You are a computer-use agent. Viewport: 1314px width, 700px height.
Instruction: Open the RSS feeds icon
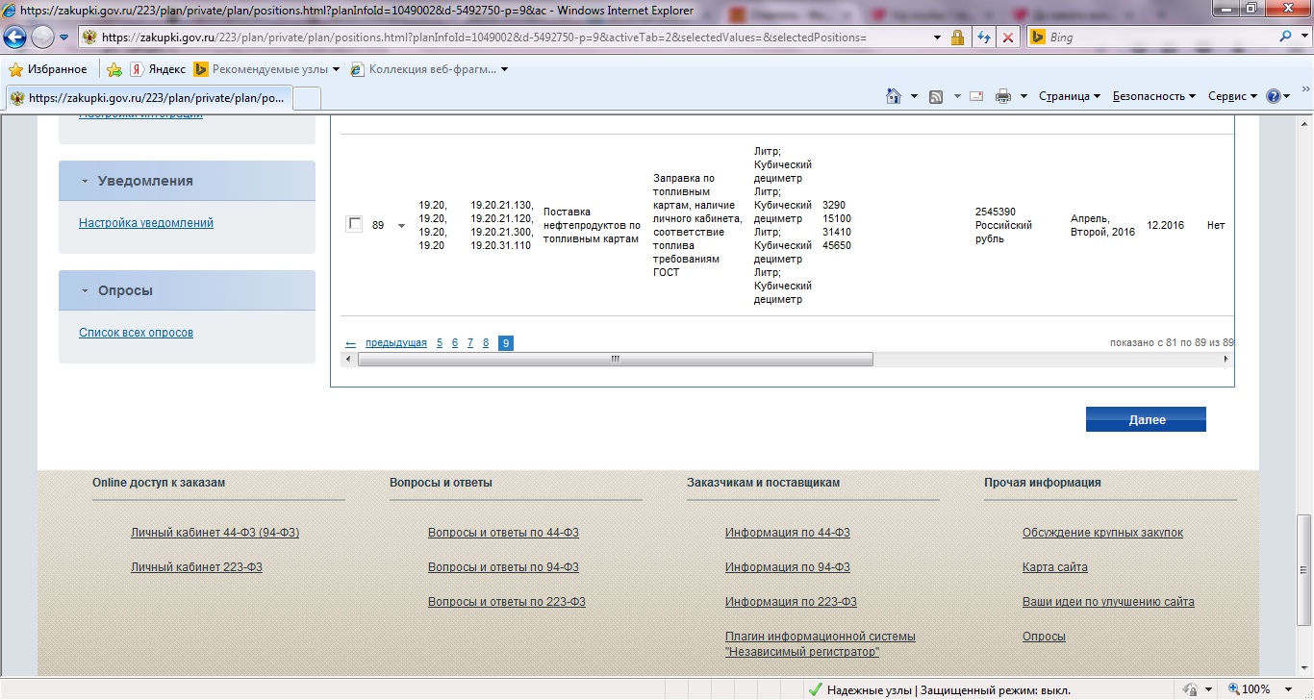tap(935, 96)
